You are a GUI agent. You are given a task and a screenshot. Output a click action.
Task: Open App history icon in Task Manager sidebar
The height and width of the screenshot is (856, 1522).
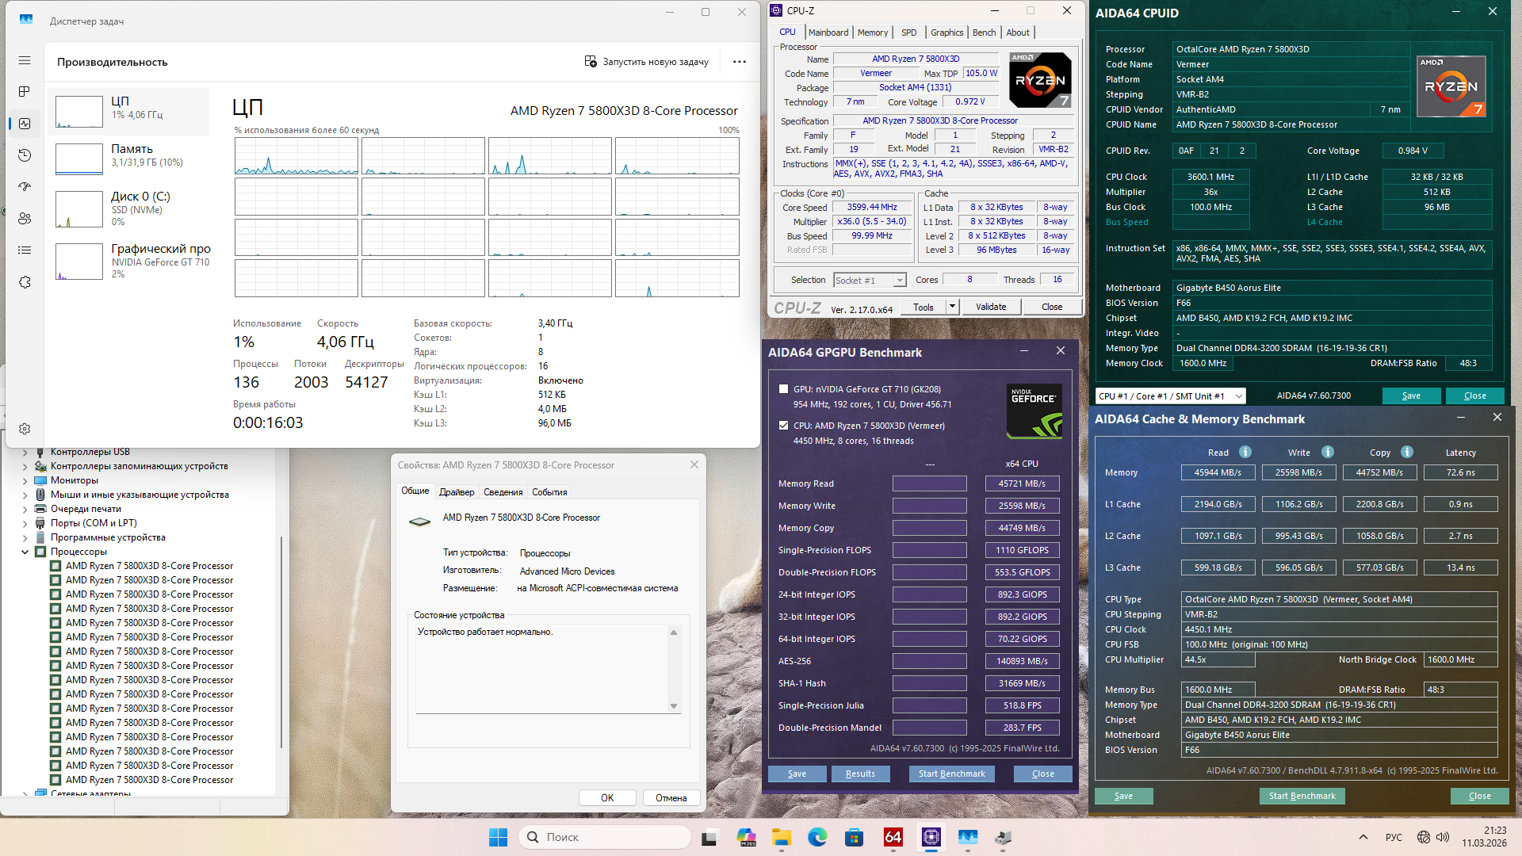pos(25,155)
